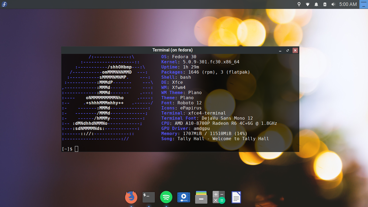
Task: Click the 'WM: Xfwm4' line
Action: (x=173, y=87)
